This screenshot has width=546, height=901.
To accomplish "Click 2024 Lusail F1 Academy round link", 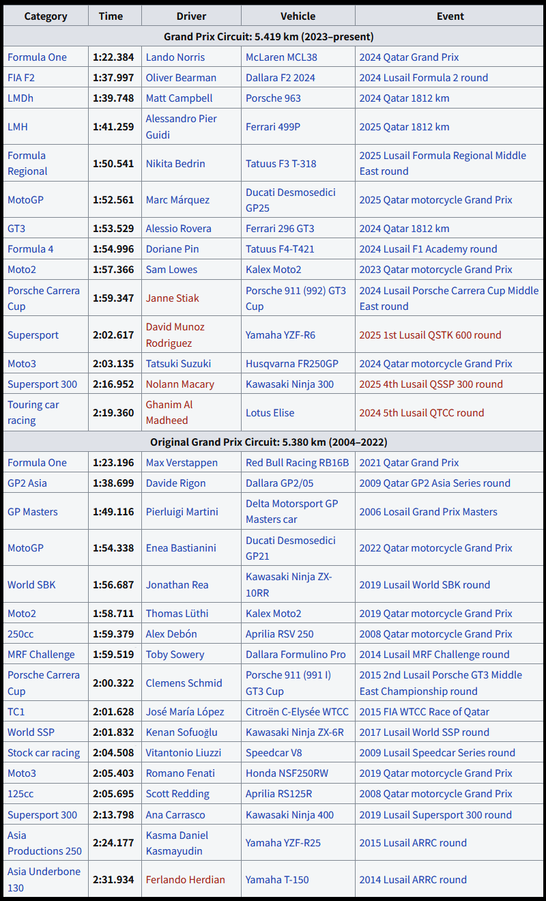I will (x=428, y=249).
